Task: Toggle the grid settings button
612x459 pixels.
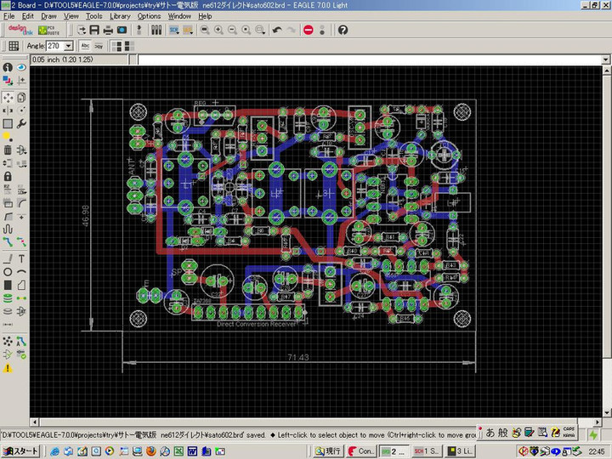Action: coord(14,46)
